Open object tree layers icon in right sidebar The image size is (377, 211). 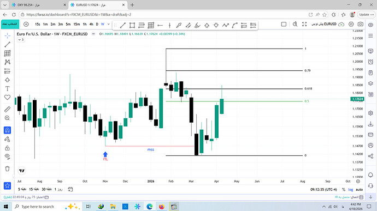point(371,83)
